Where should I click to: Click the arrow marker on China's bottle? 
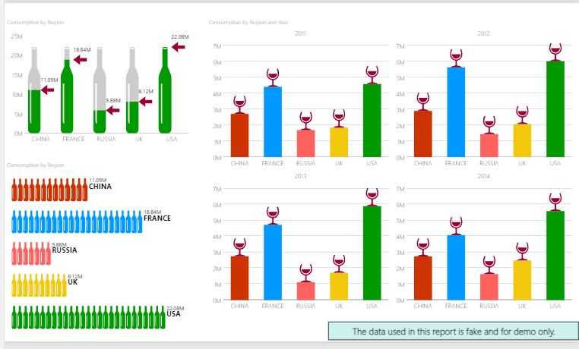(x=48, y=90)
